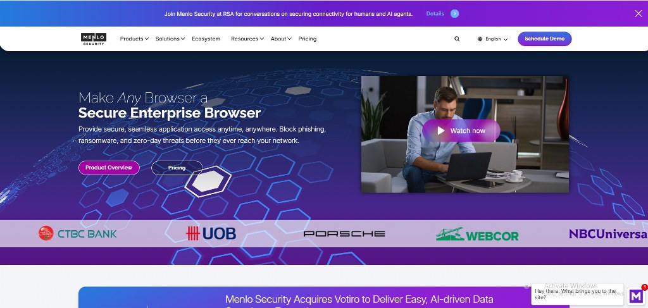Click the hero video thumbnail
This screenshot has height=308, width=648.
pyautogui.click(x=465, y=134)
